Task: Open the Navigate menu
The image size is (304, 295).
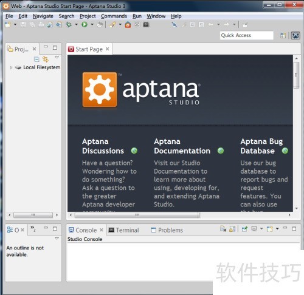Action: pyautogui.click(x=43, y=16)
